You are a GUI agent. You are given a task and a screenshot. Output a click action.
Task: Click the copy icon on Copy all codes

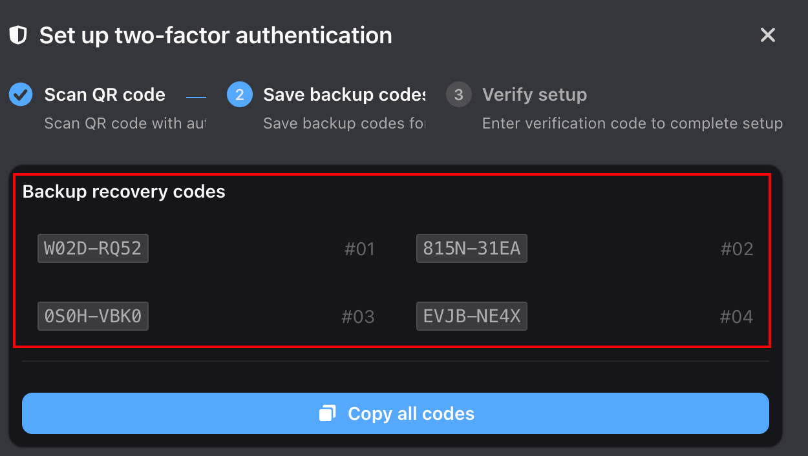tap(328, 413)
